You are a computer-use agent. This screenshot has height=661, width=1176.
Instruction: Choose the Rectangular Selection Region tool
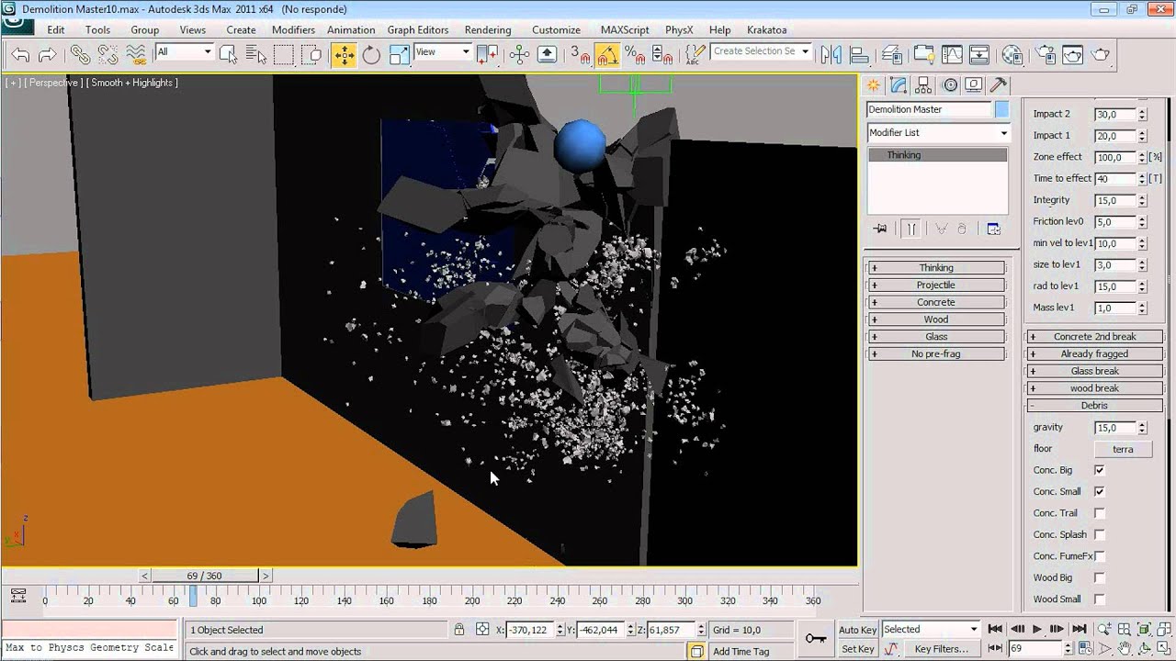point(284,55)
